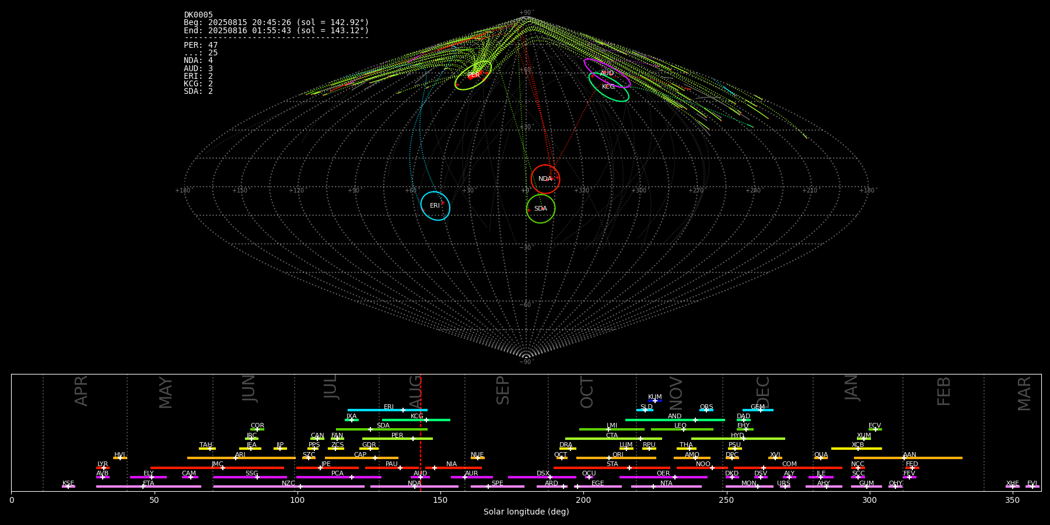Click the APR month label in timeline
The image size is (1050, 525).
tap(81, 391)
